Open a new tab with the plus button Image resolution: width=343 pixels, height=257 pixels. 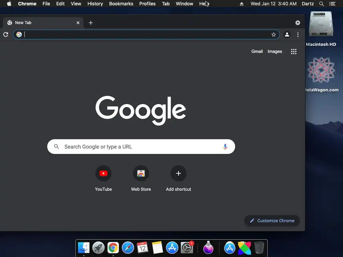[91, 23]
